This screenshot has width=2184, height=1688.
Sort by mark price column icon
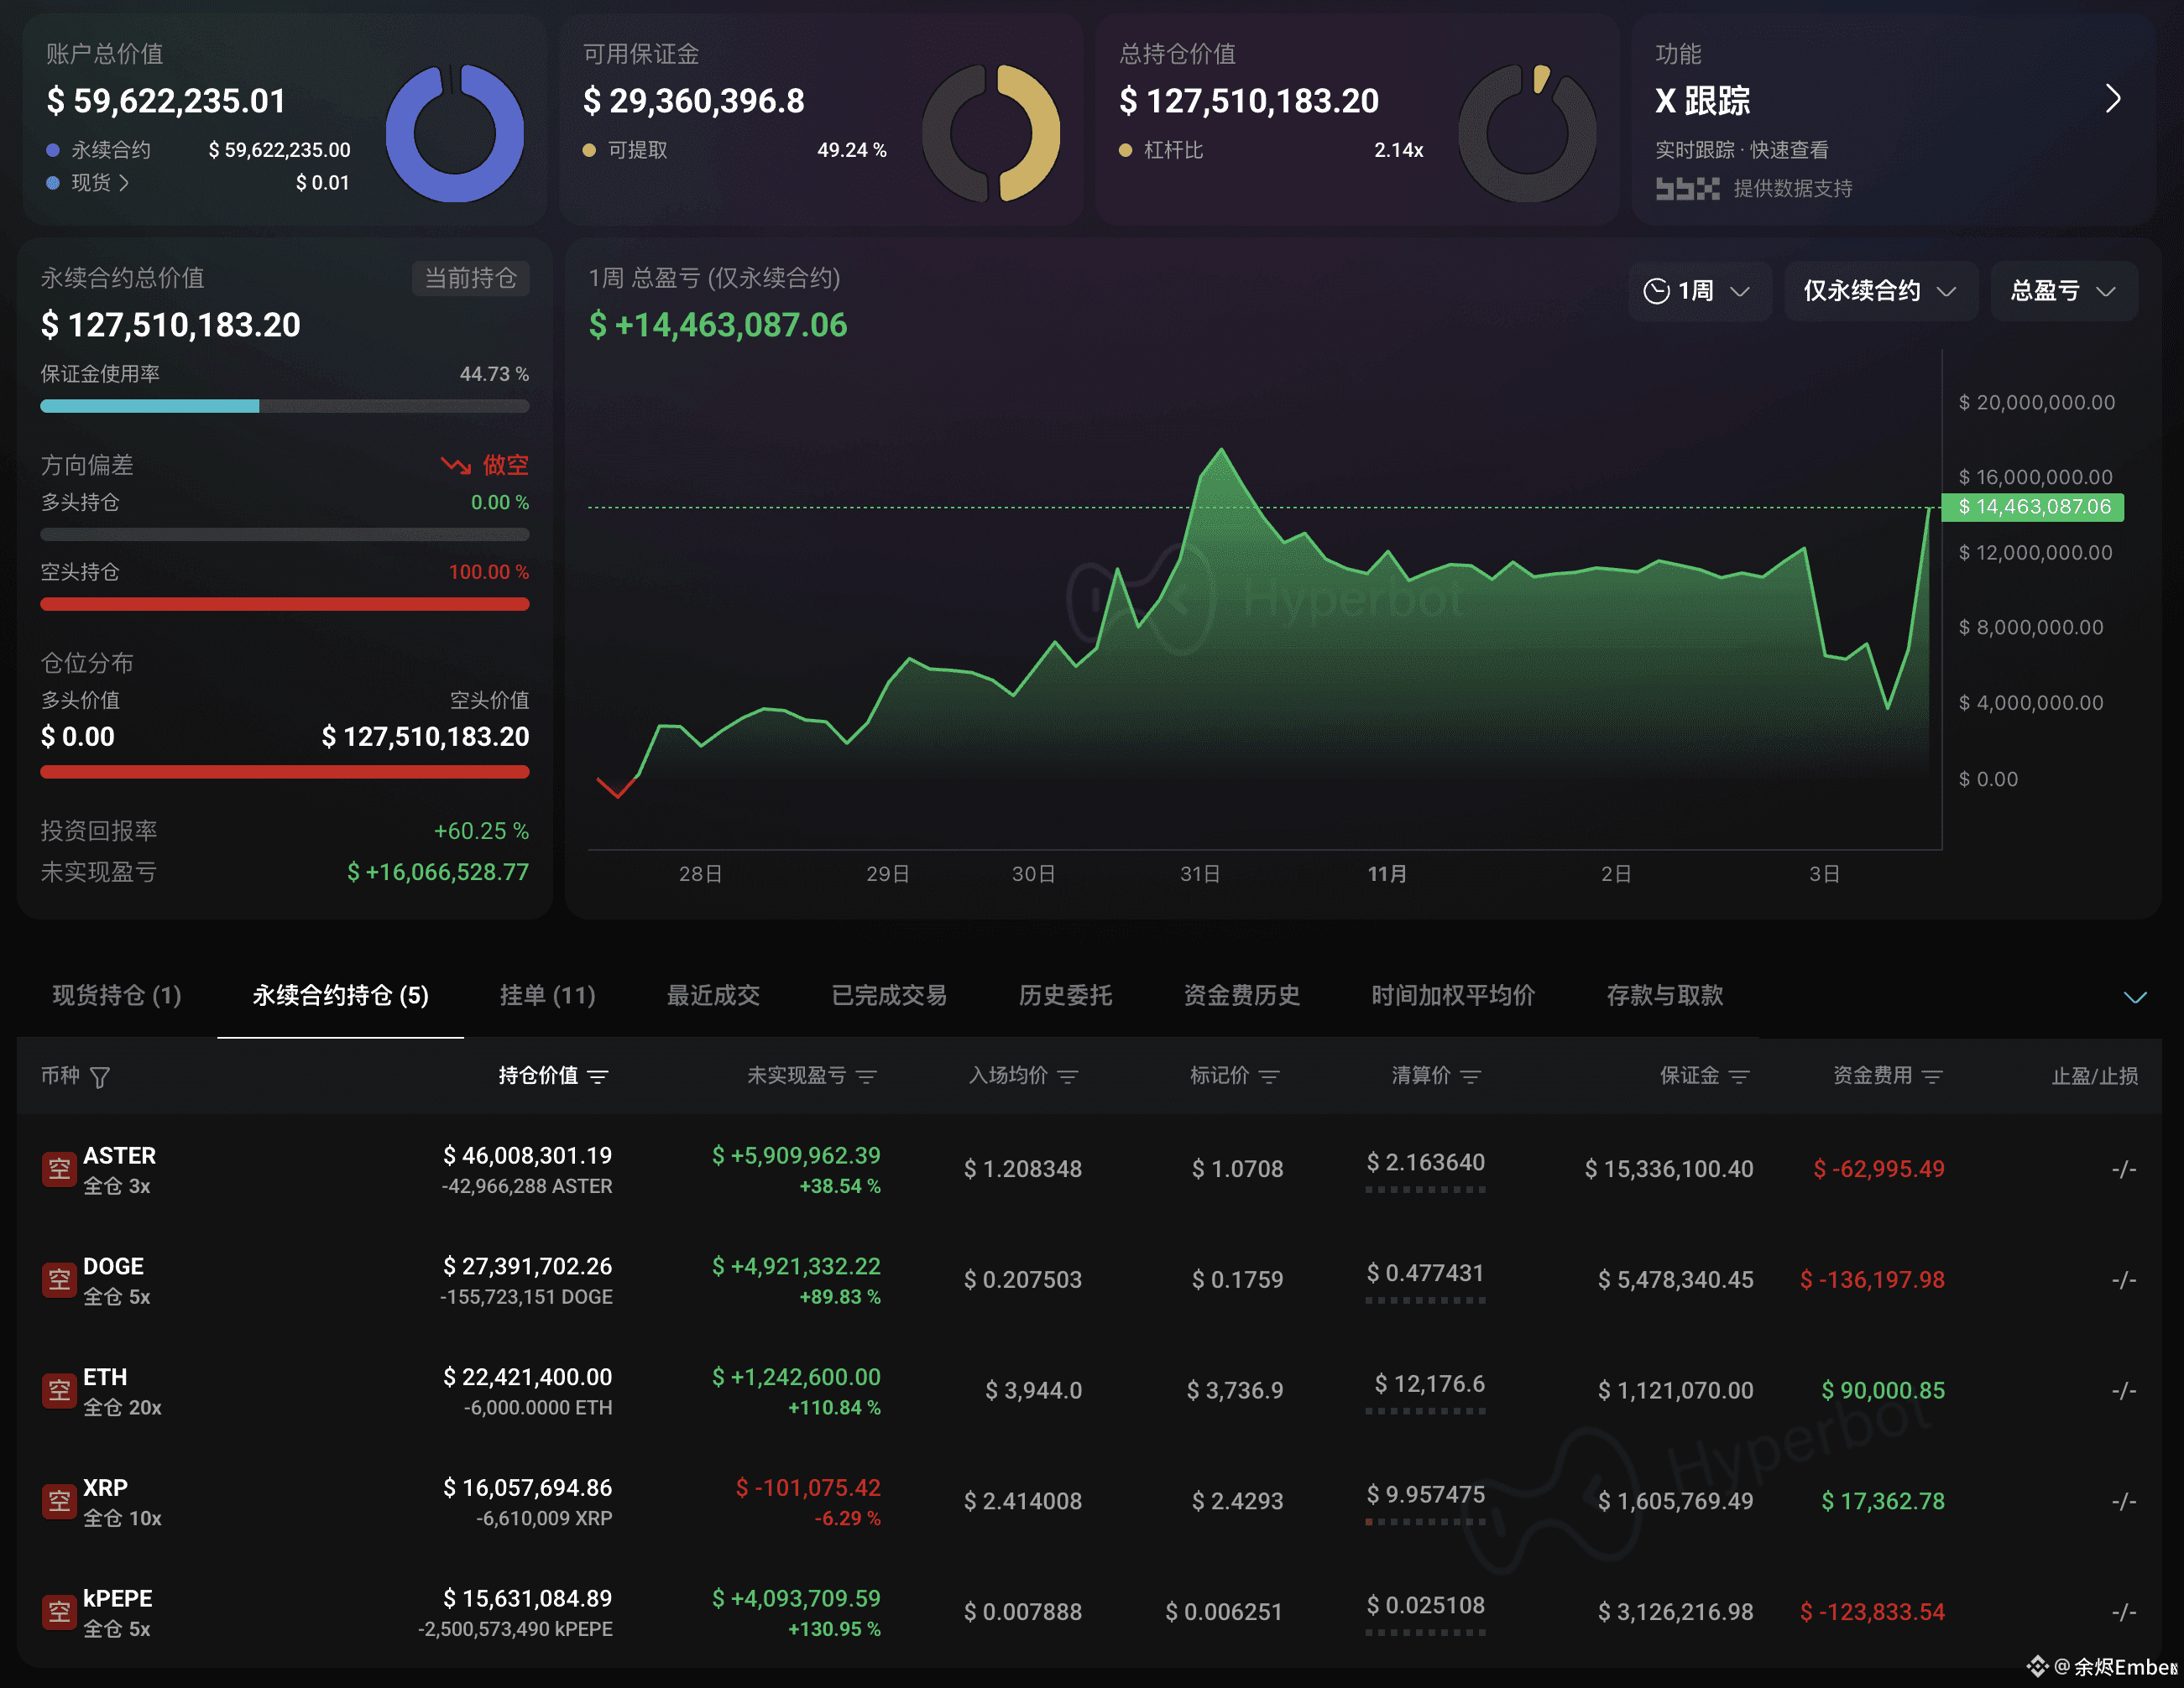coord(1269,1076)
